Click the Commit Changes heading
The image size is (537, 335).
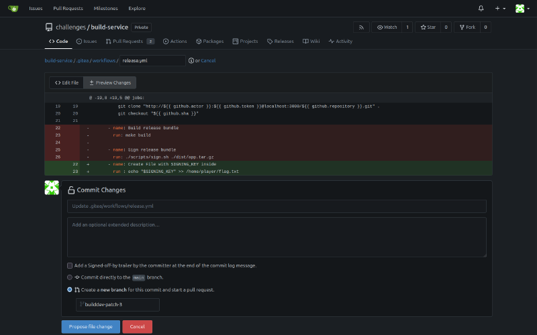[101, 190]
